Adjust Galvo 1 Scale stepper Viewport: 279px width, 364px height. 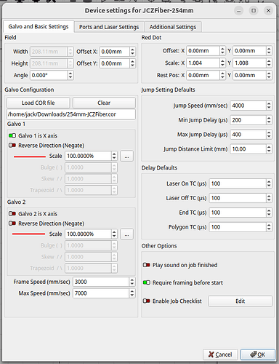tap(114, 156)
